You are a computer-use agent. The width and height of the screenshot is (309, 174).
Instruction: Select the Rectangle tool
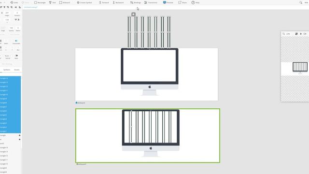pos(40,2)
